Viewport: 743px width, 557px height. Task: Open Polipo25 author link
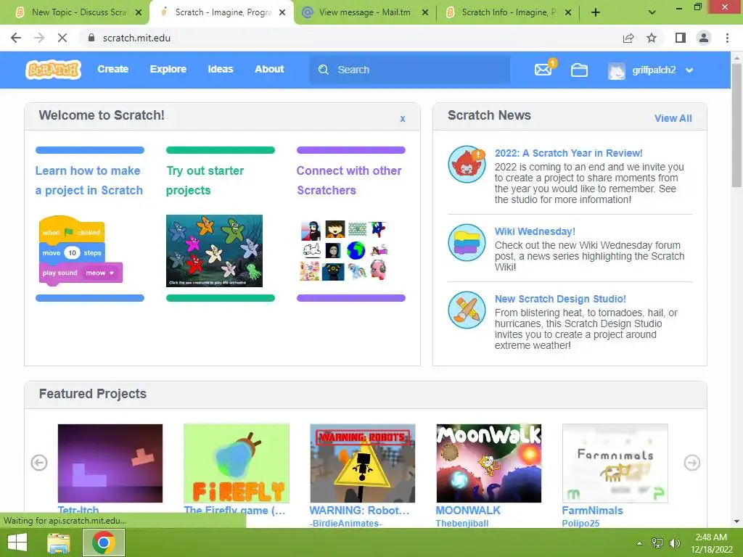580,524
